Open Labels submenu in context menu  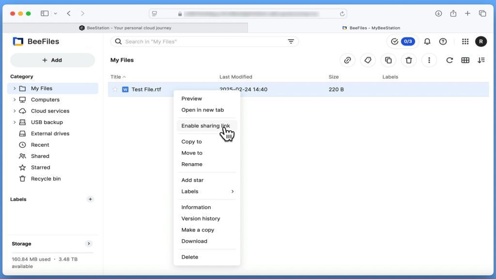(207, 191)
